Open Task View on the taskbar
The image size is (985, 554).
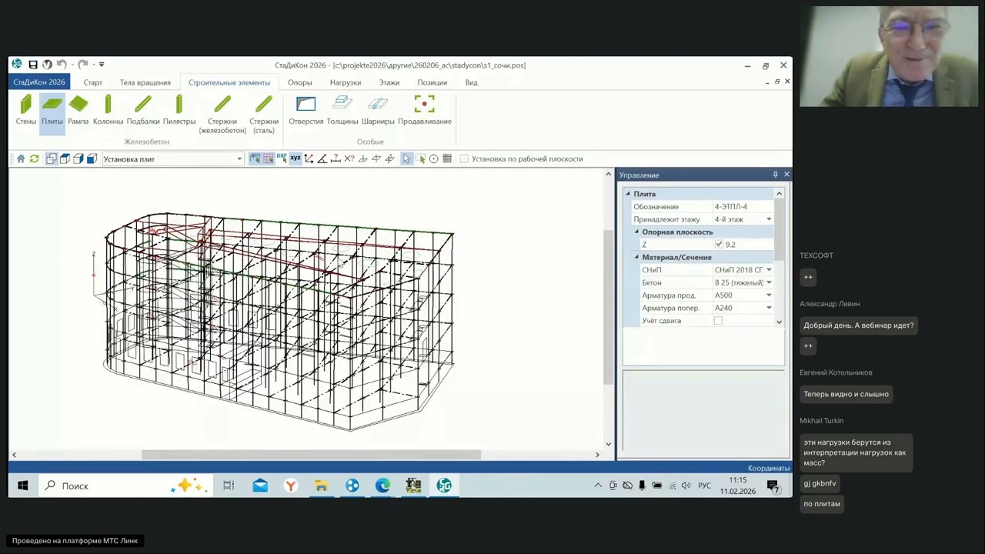click(x=229, y=486)
